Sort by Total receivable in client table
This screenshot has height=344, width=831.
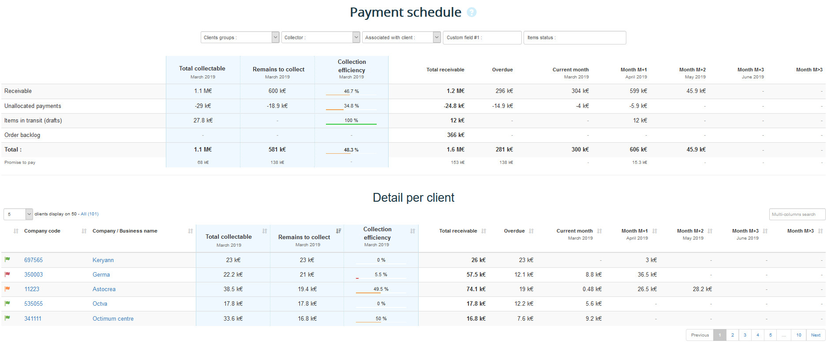coord(484,231)
